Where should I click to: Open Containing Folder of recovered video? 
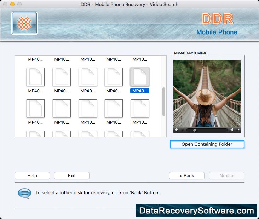207,144
